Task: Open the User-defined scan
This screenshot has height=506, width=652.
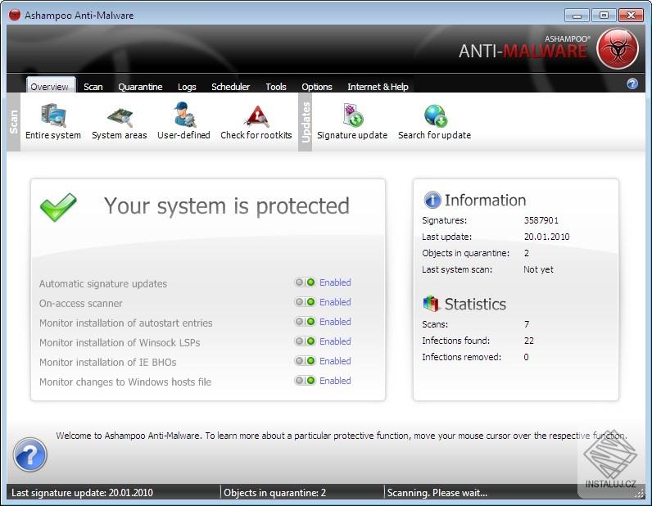Action: [183, 121]
